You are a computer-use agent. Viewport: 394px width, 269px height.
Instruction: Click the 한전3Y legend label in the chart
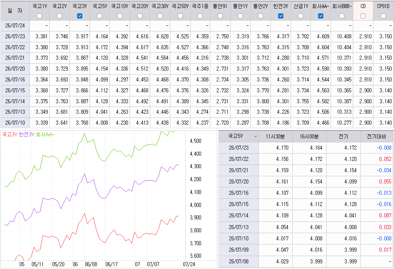[27, 135]
